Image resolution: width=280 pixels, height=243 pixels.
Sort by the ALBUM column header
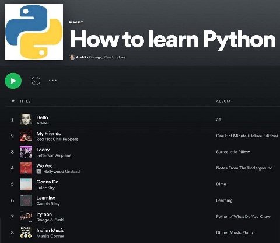click(x=223, y=101)
